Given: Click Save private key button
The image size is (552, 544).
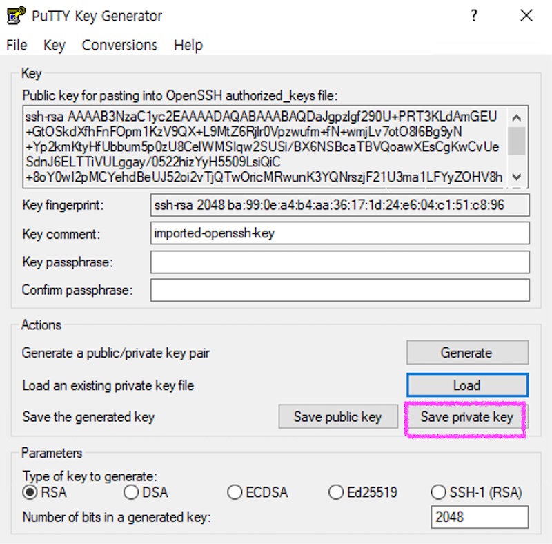Looking at the screenshot, I should click(x=467, y=417).
